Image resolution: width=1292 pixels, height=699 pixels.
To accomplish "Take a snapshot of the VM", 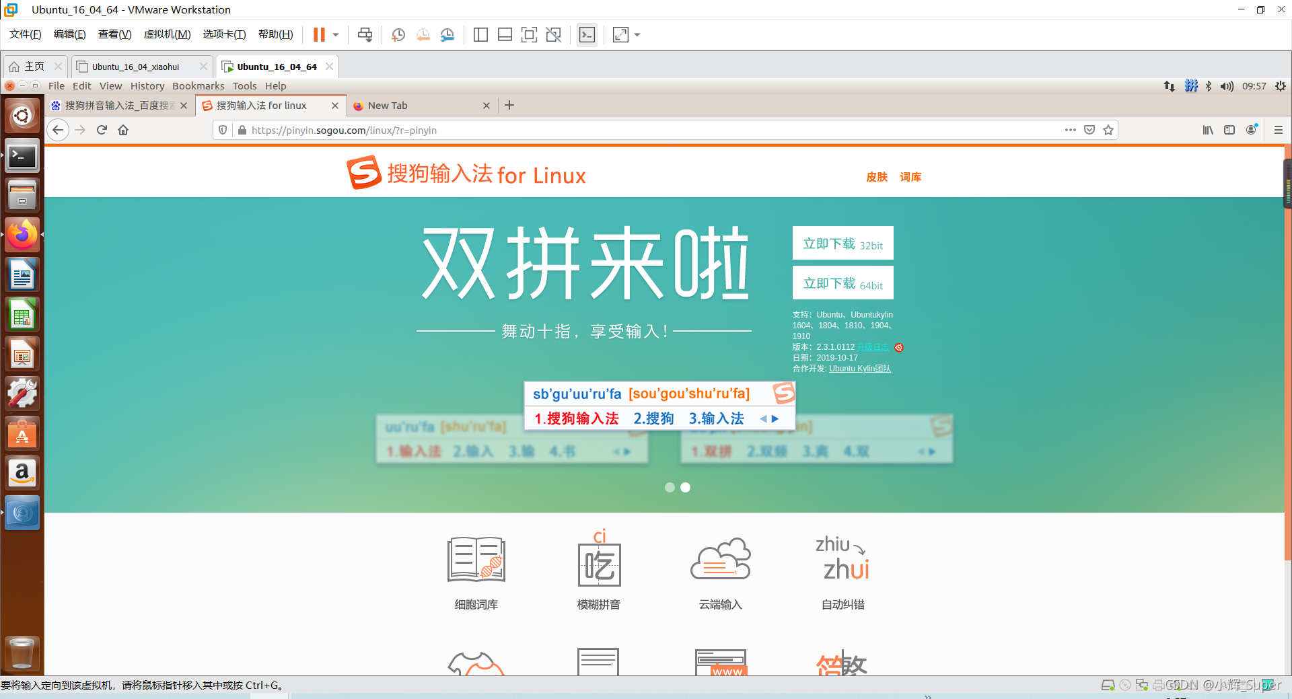I will tap(398, 34).
